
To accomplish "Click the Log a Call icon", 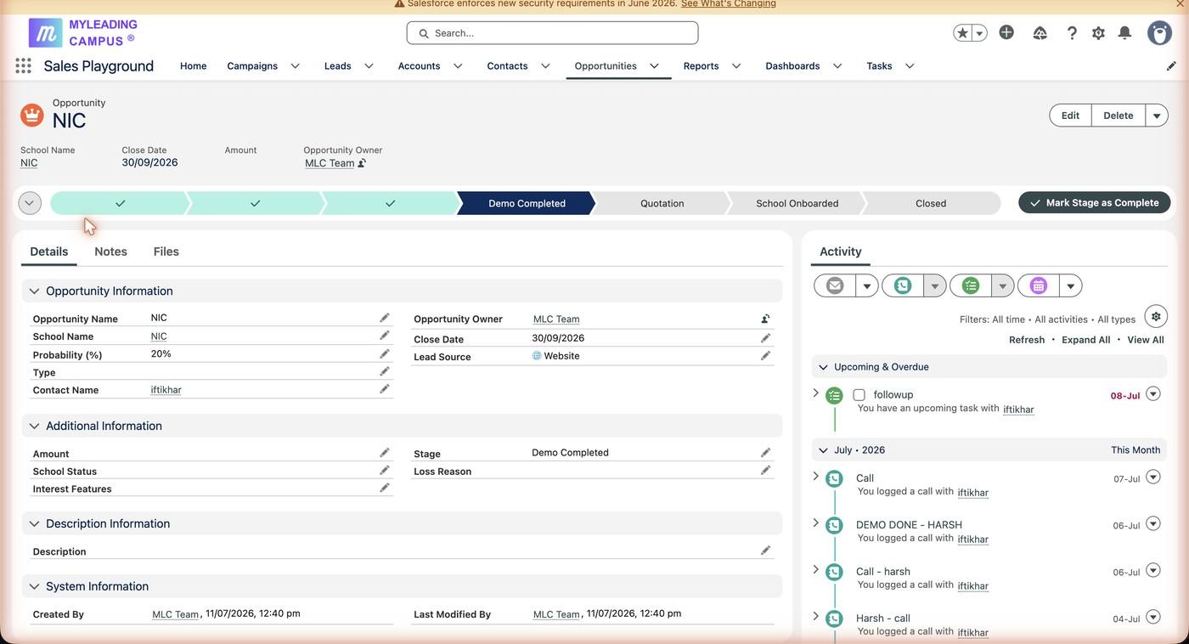I will [x=903, y=285].
